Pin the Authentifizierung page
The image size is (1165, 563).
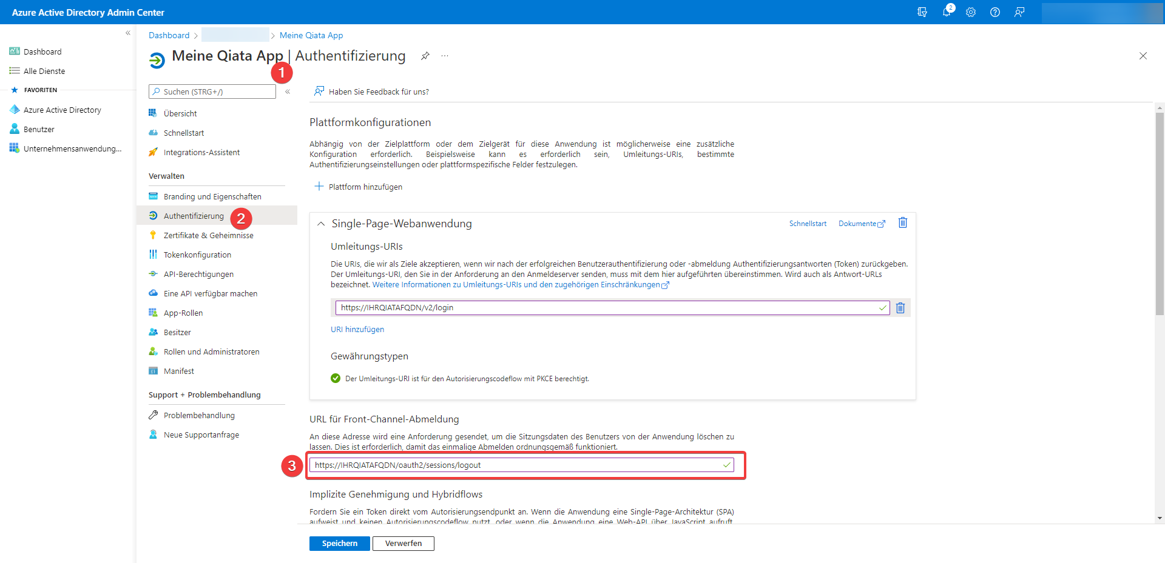point(425,56)
